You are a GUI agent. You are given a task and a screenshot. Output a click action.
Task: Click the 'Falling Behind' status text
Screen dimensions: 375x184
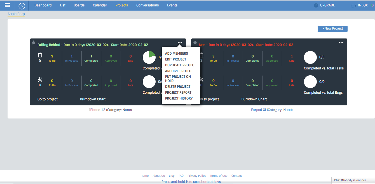click(49, 45)
